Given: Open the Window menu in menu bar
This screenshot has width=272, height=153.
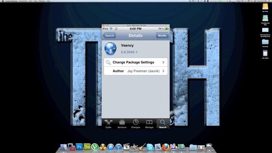Looking at the screenshot, I should [42, 1].
